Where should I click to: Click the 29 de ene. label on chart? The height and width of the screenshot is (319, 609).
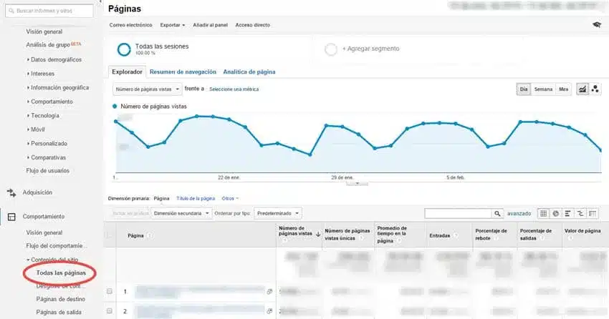[342, 177]
